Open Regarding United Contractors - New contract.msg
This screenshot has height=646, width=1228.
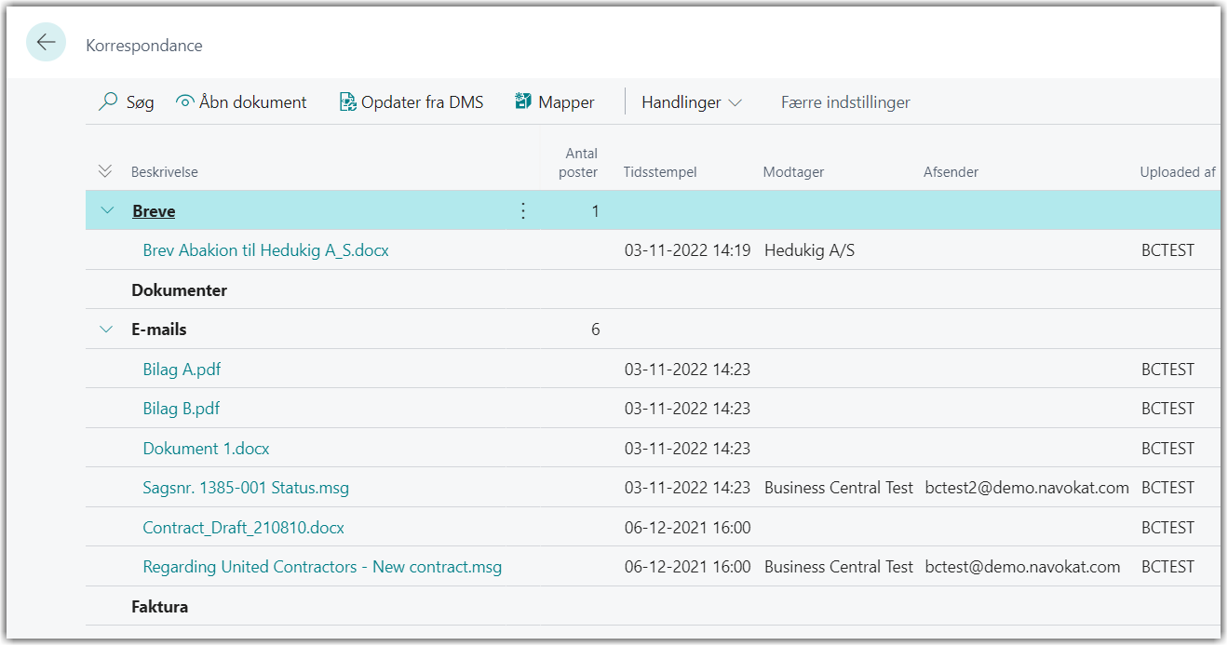[x=322, y=567]
